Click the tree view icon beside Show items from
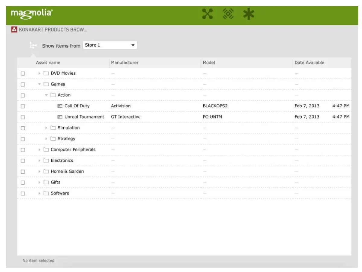The width and height of the screenshot is (362, 272). click(33, 45)
